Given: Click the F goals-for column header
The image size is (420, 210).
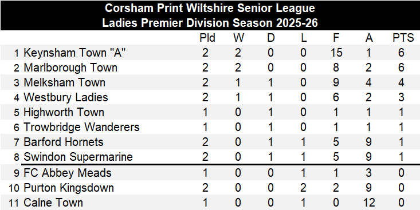Looking at the screenshot, I should [x=336, y=38].
